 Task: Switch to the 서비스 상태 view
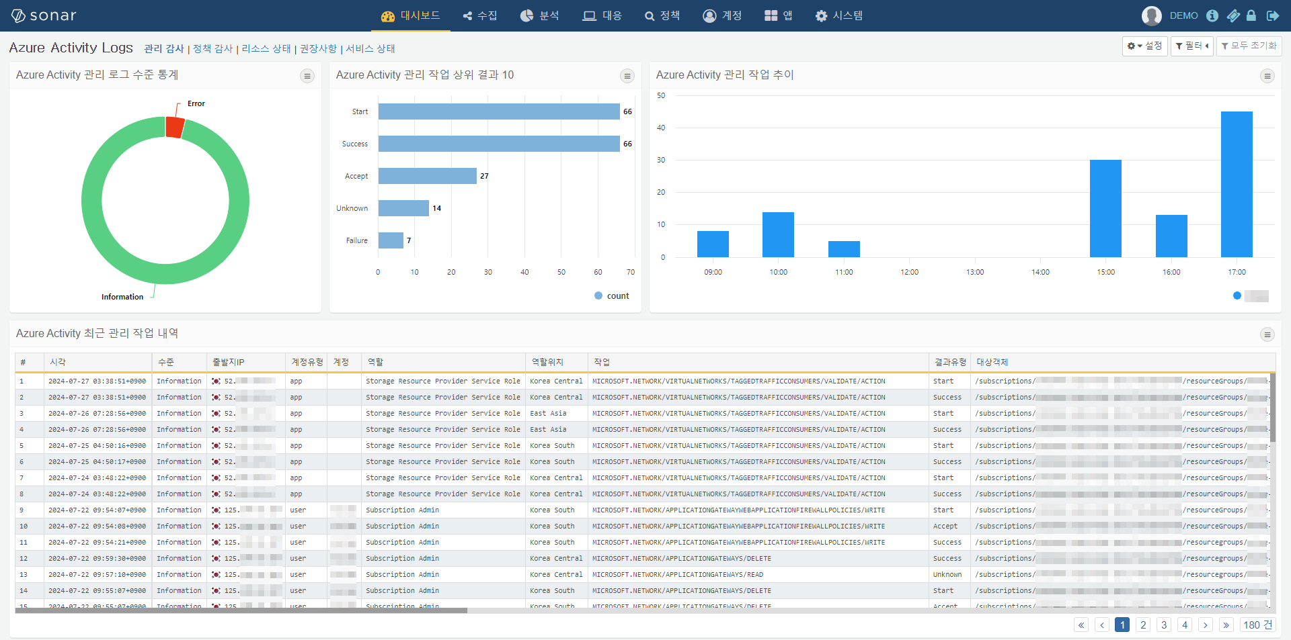coord(370,48)
